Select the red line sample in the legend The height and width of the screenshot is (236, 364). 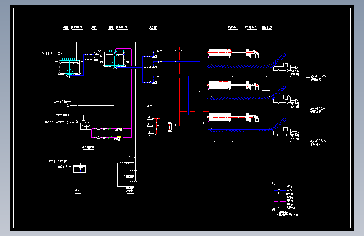280,194
